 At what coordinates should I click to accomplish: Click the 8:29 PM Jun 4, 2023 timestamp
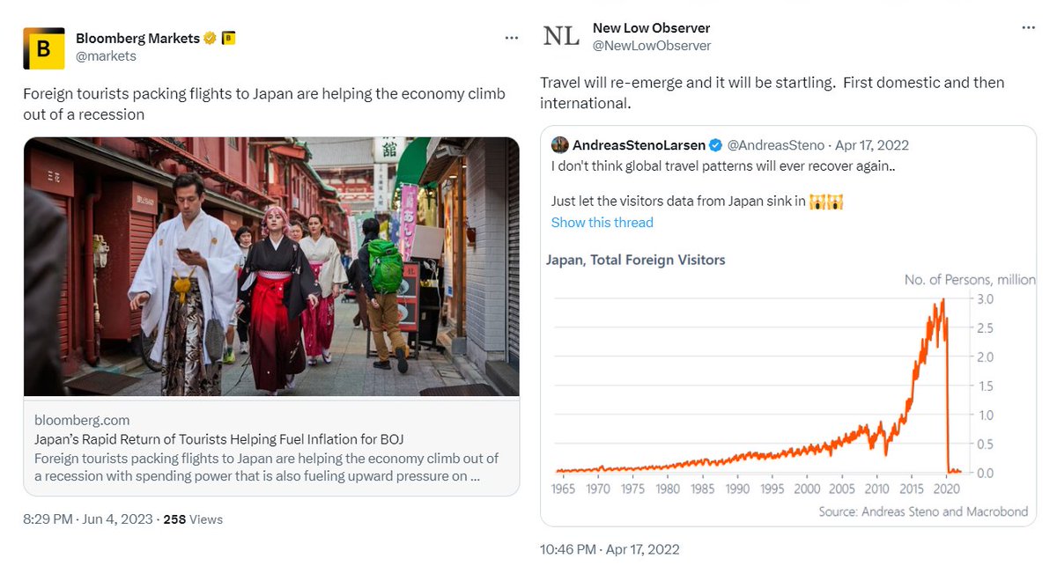88,519
